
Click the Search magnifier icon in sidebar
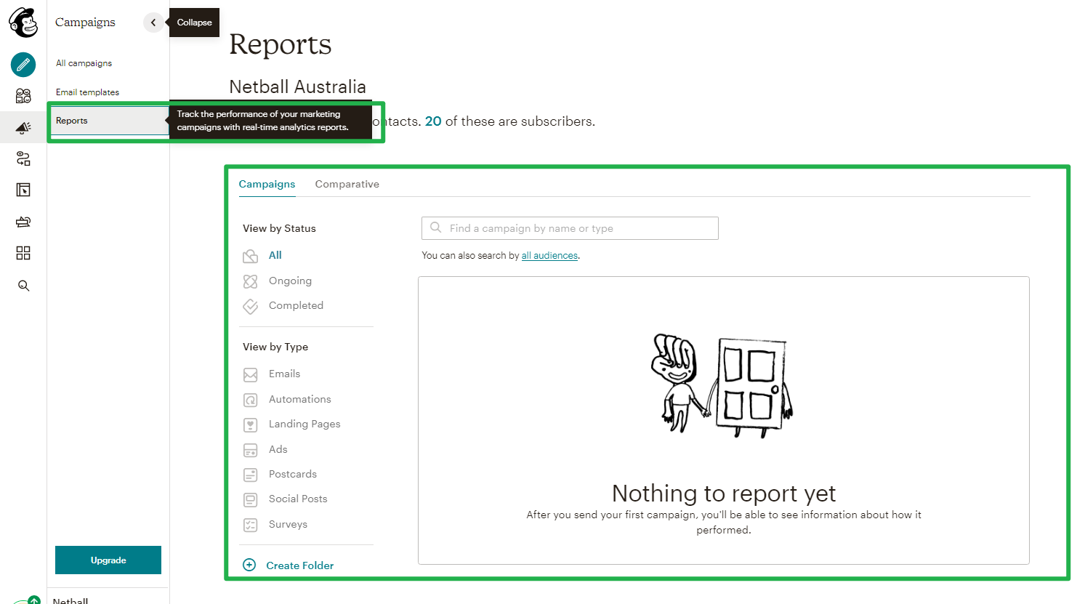pyautogui.click(x=23, y=286)
